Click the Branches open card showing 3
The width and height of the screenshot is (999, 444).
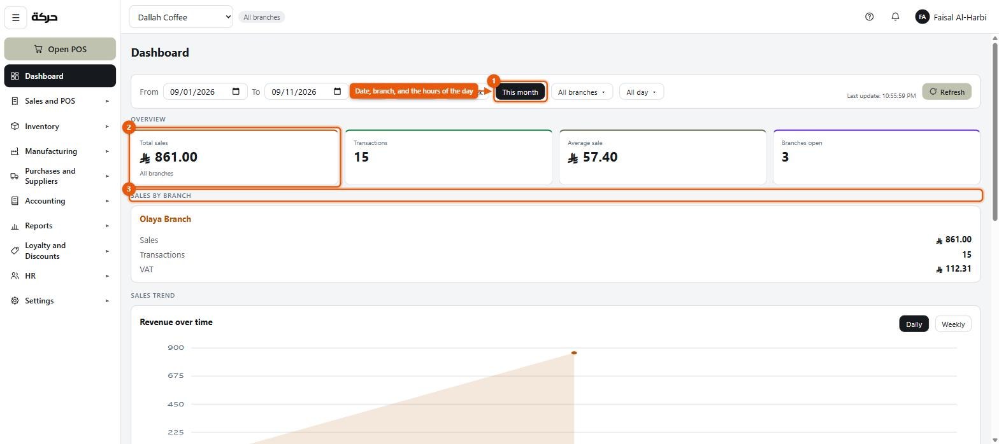pyautogui.click(x=877, y=157)
